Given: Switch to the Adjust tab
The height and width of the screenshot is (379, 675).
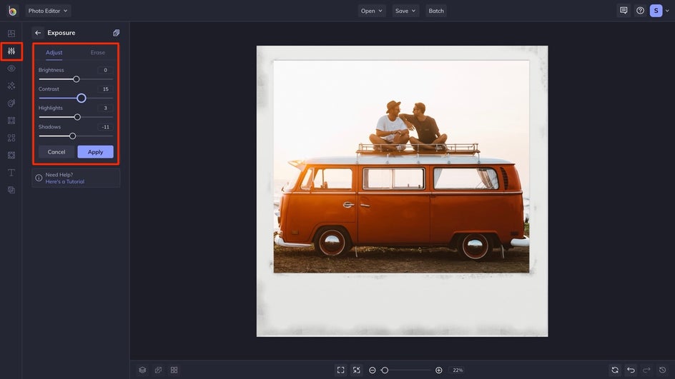Looking at the screenshot, I should tap(54, 52).
